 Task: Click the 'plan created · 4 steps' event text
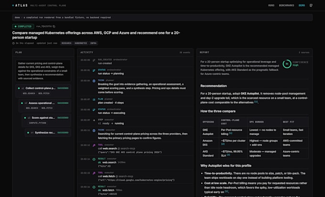[111, 103]
